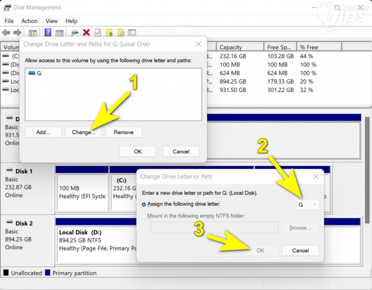The width and height of the screenshot is (372, 290).
Task: Click the red X delete toolbar icon
Action: tap(86, 32)
